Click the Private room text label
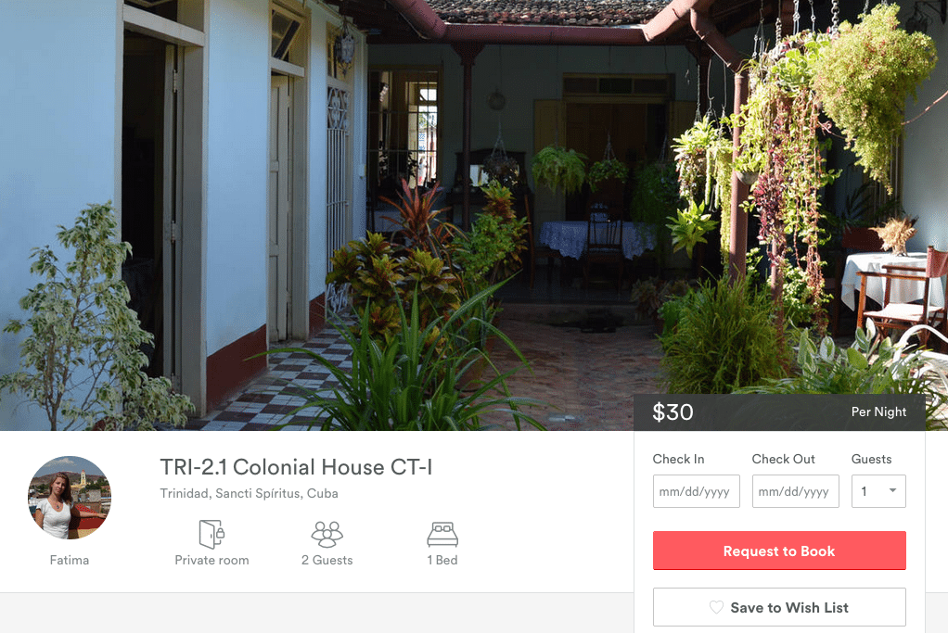The height and width of the screenshot is (633, 948). click(x=211, y=560)
